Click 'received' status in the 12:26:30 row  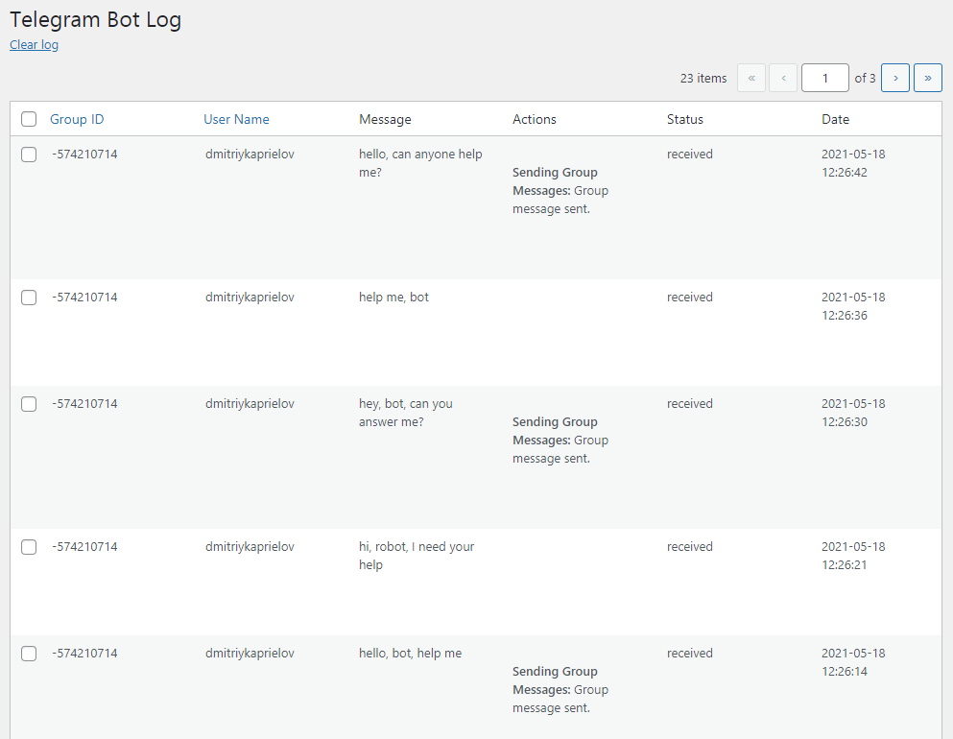(689, 404)
